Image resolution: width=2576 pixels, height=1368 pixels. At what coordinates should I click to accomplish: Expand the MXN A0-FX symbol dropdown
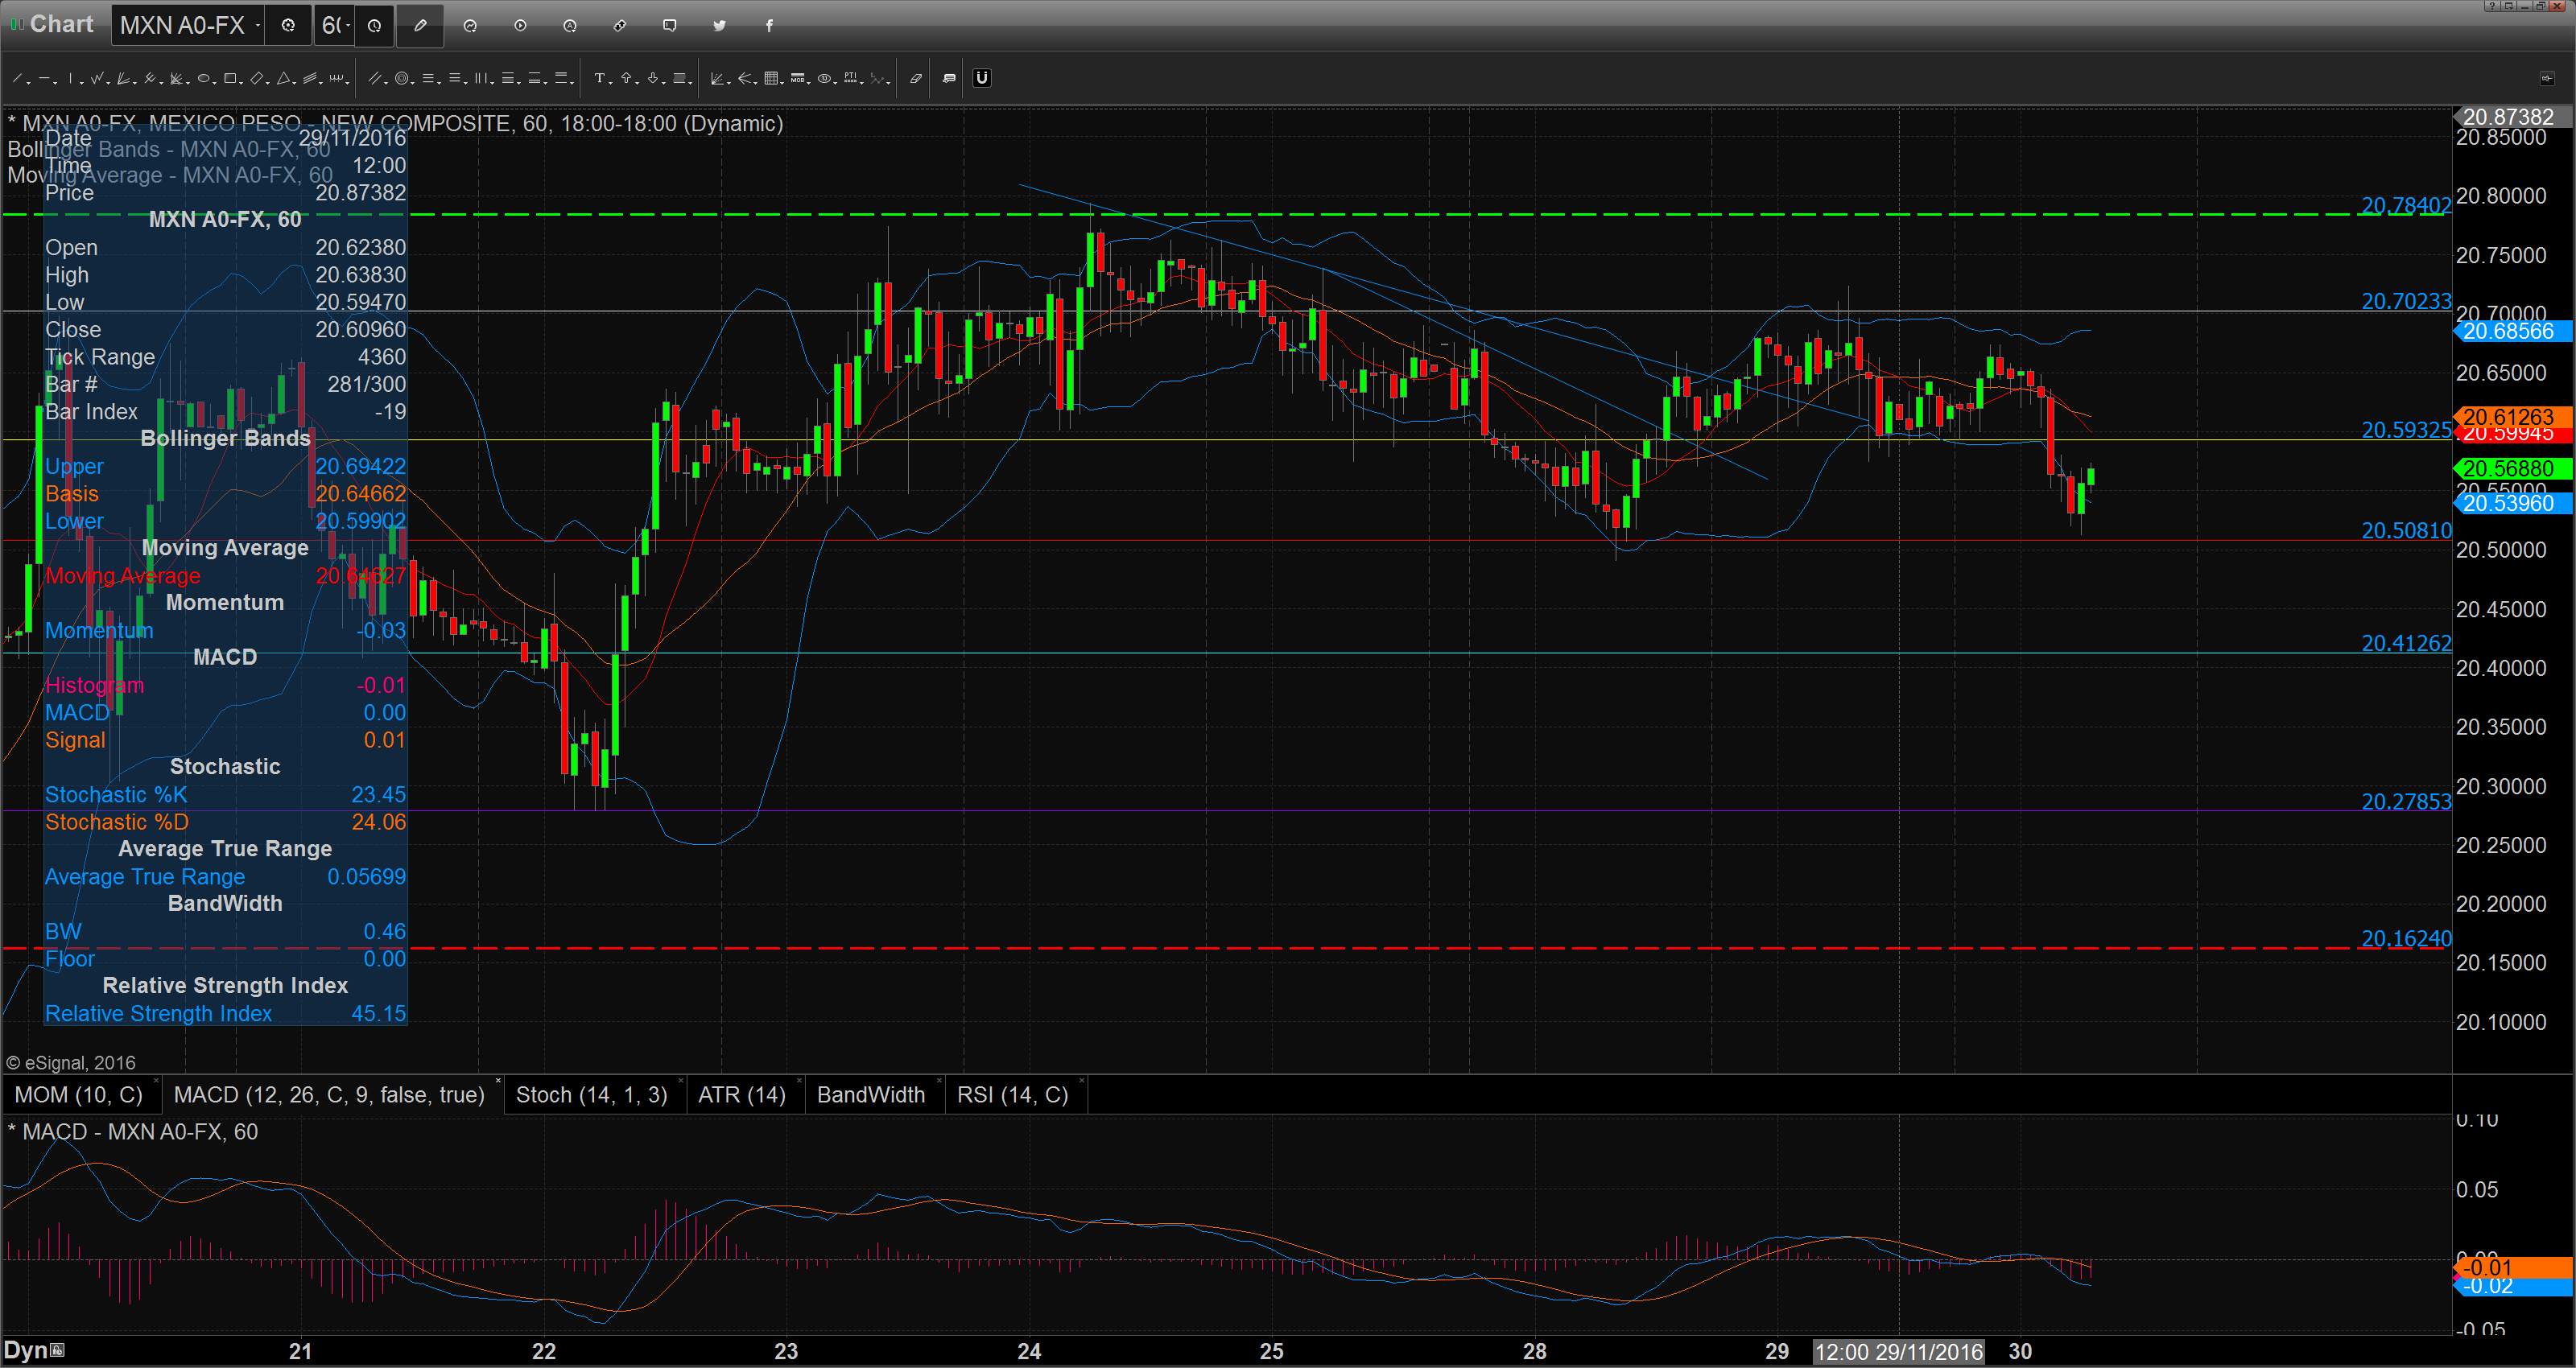[x=258, y=26]
